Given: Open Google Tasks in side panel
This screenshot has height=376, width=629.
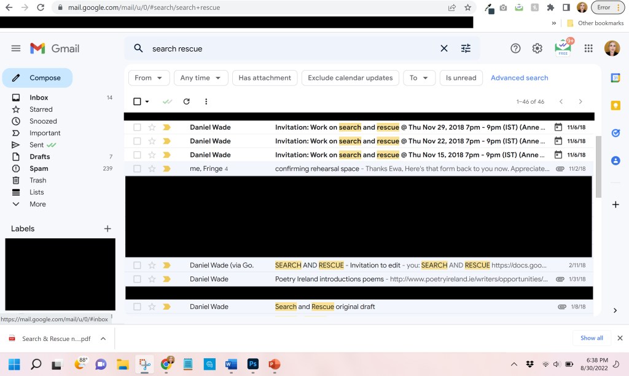Looking at the screenshot, I should 615,133.
